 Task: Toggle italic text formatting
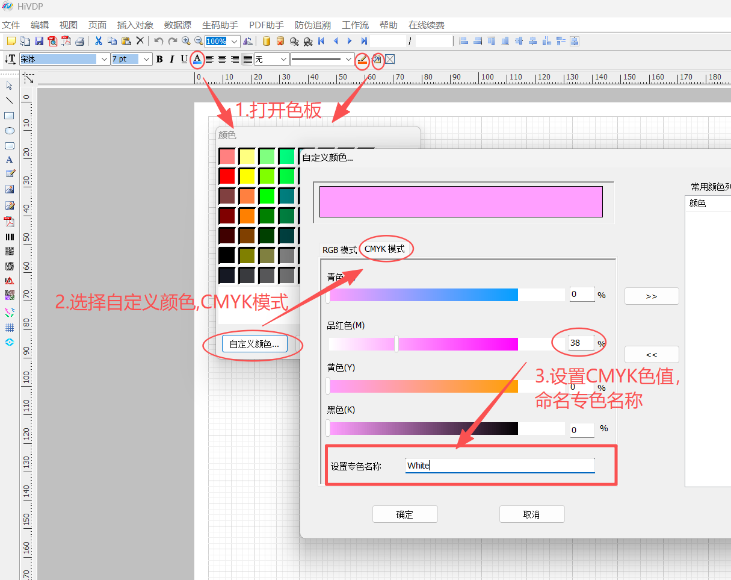point(171,59)
